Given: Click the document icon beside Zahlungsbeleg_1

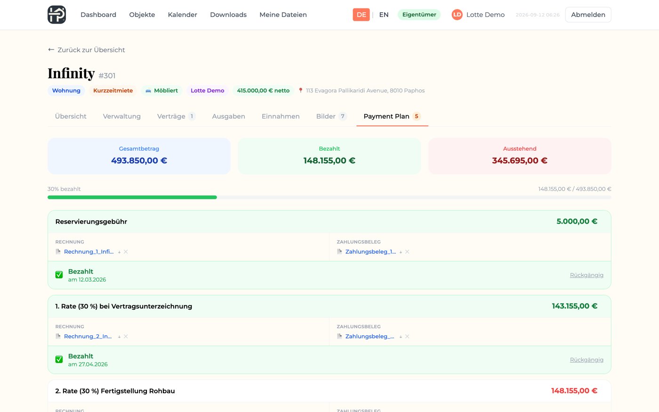Looking at the screenshot, I should click(340, 251).
